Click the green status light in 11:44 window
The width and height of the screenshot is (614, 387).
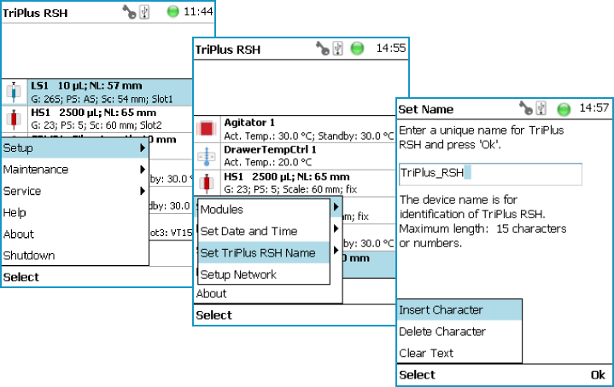pos(173,12)
